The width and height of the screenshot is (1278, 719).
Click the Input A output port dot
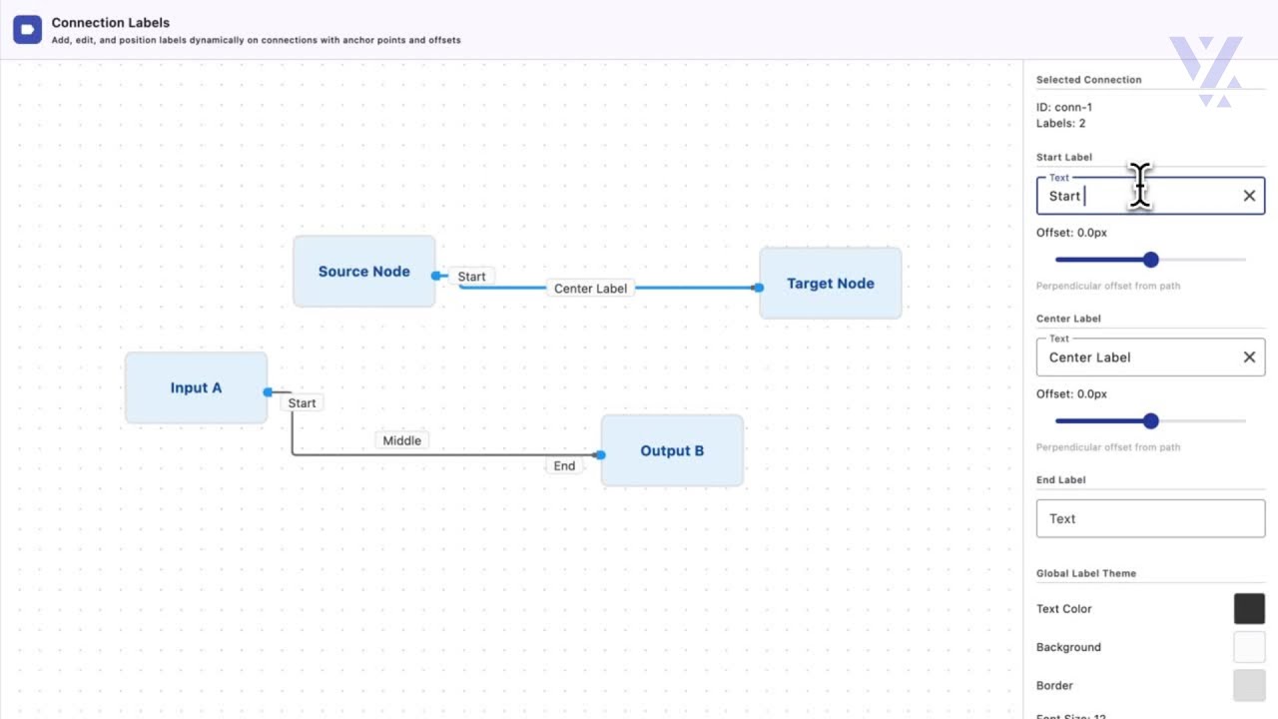[268, 391]
